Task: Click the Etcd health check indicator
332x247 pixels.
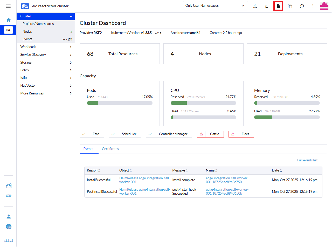Action: tap(92, 134)
